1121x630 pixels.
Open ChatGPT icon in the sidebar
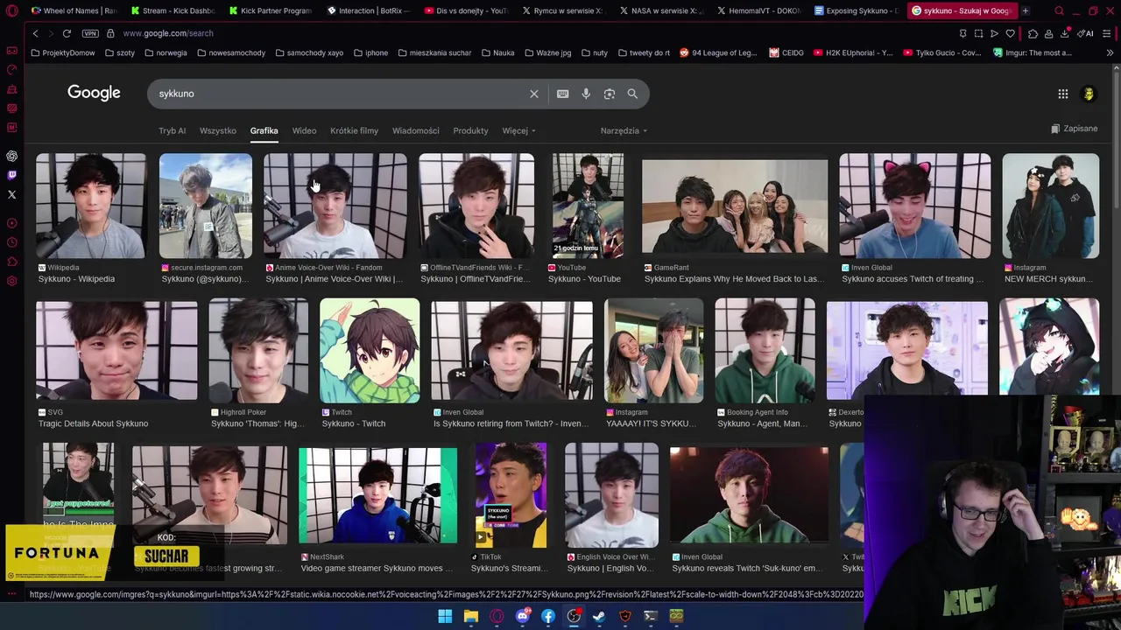pyautogui.click(x=11, y=156)
